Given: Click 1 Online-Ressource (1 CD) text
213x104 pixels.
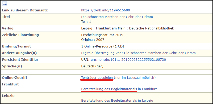Looking at the screenshot, I should click(103, 46).
